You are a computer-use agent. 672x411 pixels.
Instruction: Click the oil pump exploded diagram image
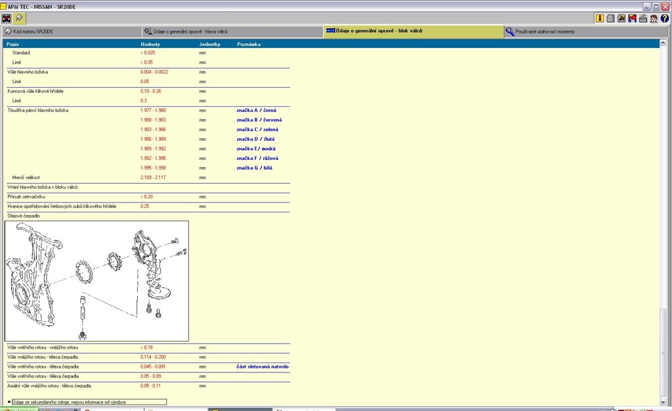pos(96,281)
